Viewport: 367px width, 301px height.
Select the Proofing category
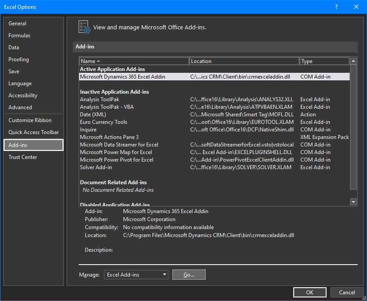33,59
